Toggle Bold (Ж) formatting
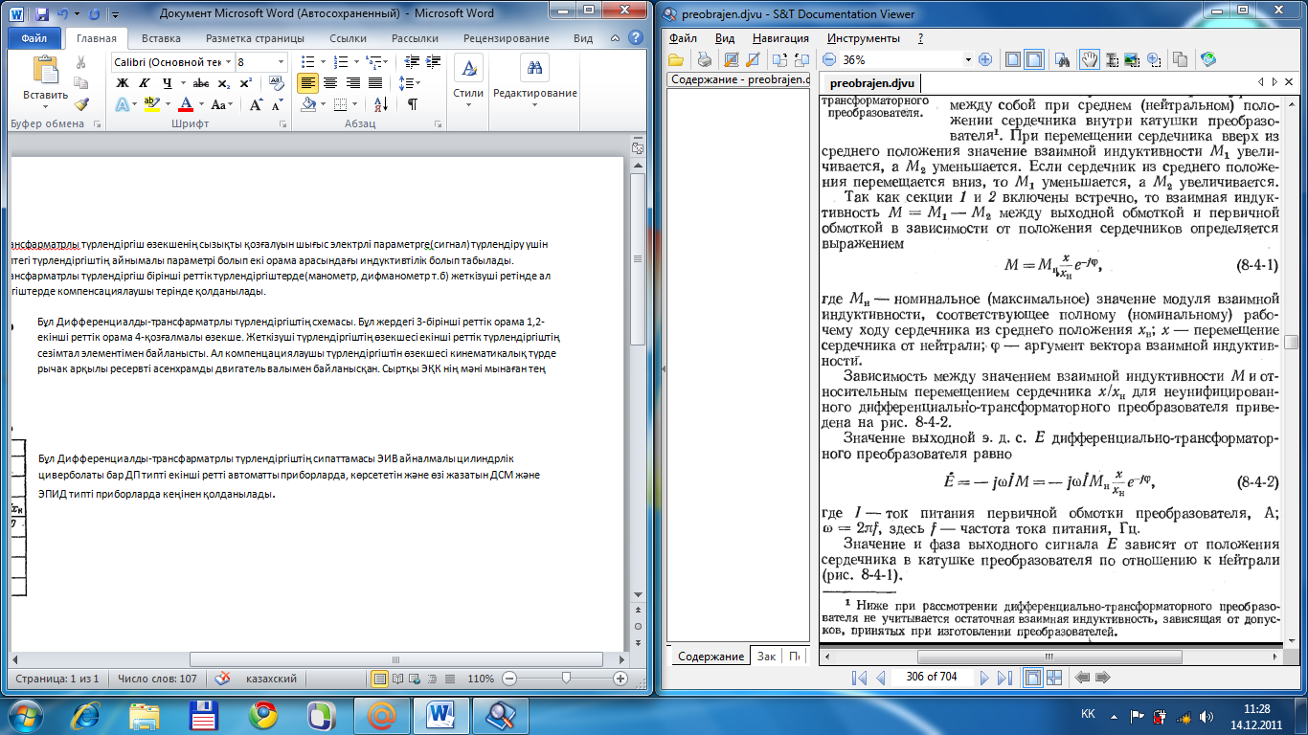 (x=123, y=83)
